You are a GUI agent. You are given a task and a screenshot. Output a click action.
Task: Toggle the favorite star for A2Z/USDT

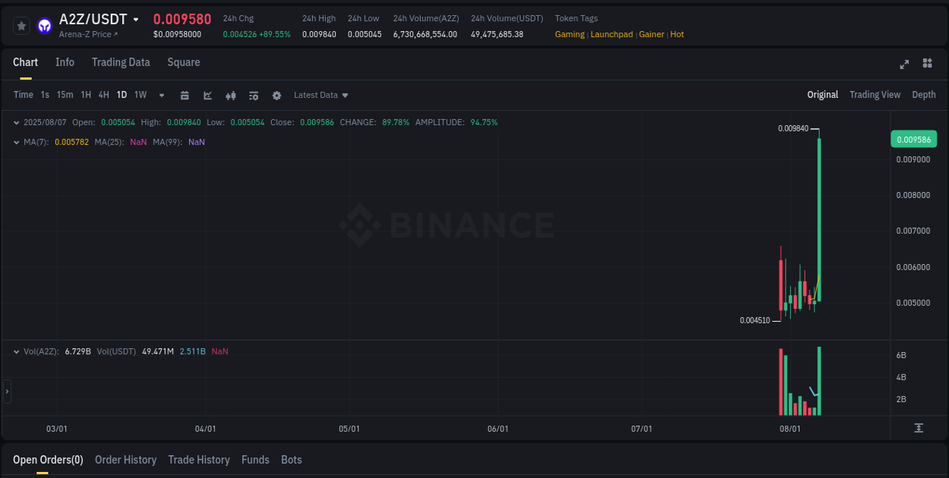coord(21,25)
